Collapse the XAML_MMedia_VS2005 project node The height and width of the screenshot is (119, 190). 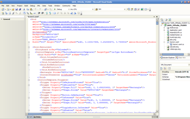(x=161, y=25)
